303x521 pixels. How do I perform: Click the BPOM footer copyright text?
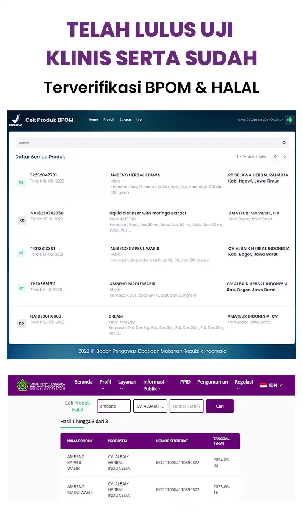pyautogui.click(x=152, y=351)
